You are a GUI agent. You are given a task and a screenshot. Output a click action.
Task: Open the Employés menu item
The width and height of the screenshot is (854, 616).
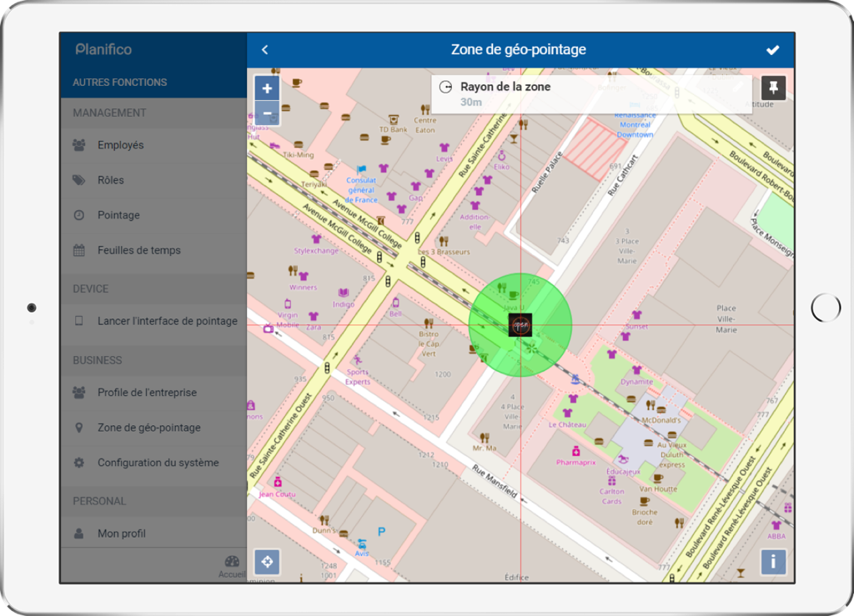click(153, 145)
